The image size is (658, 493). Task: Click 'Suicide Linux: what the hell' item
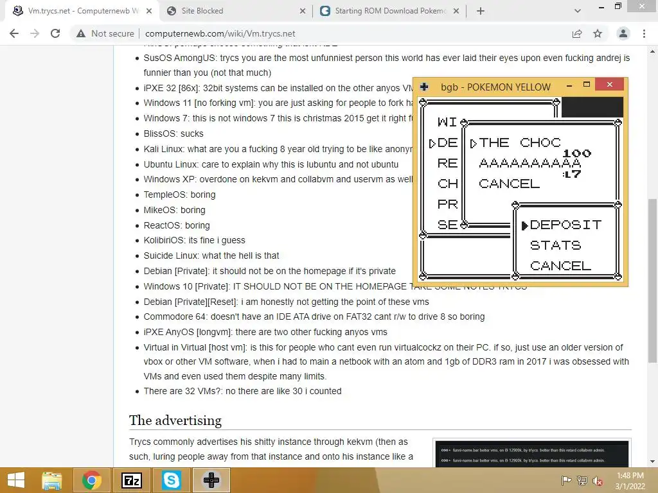211,255
